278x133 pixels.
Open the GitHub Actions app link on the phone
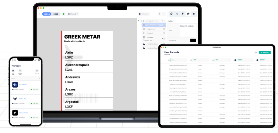point(24,113)
